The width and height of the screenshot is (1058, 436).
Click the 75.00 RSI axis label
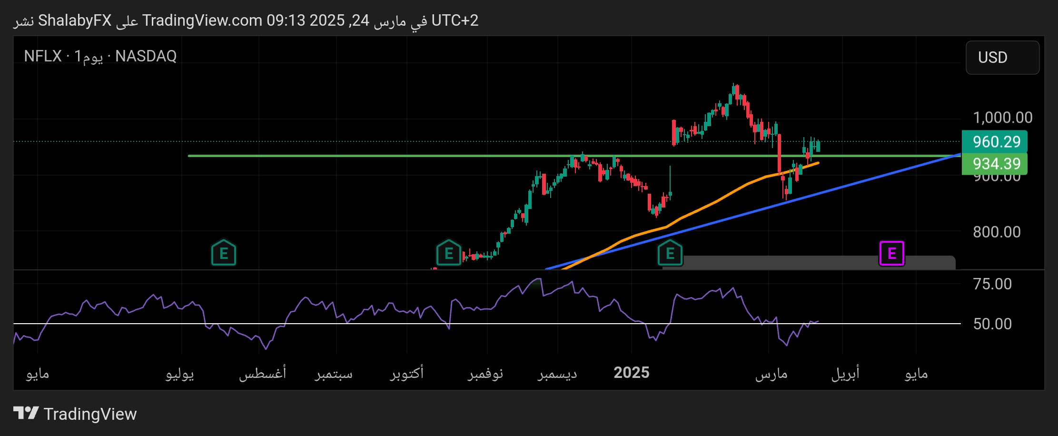click(992, 284)
